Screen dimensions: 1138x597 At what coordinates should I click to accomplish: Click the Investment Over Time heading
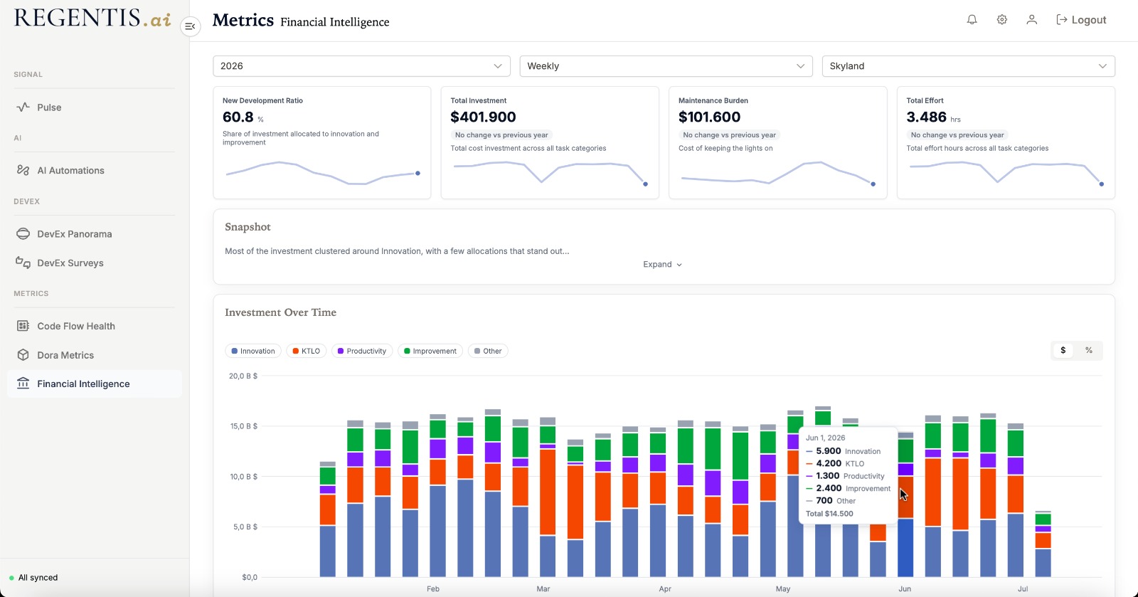[x=280, y=312]
